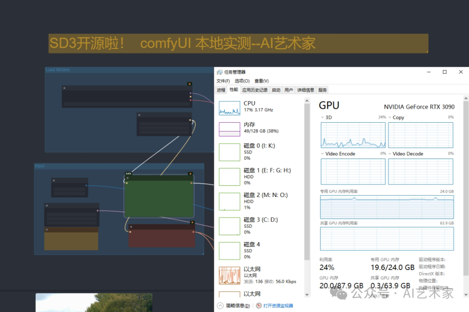Click the fox badge on top Load Models node
This screenshot has width=469, height=312.
[189, 84]
